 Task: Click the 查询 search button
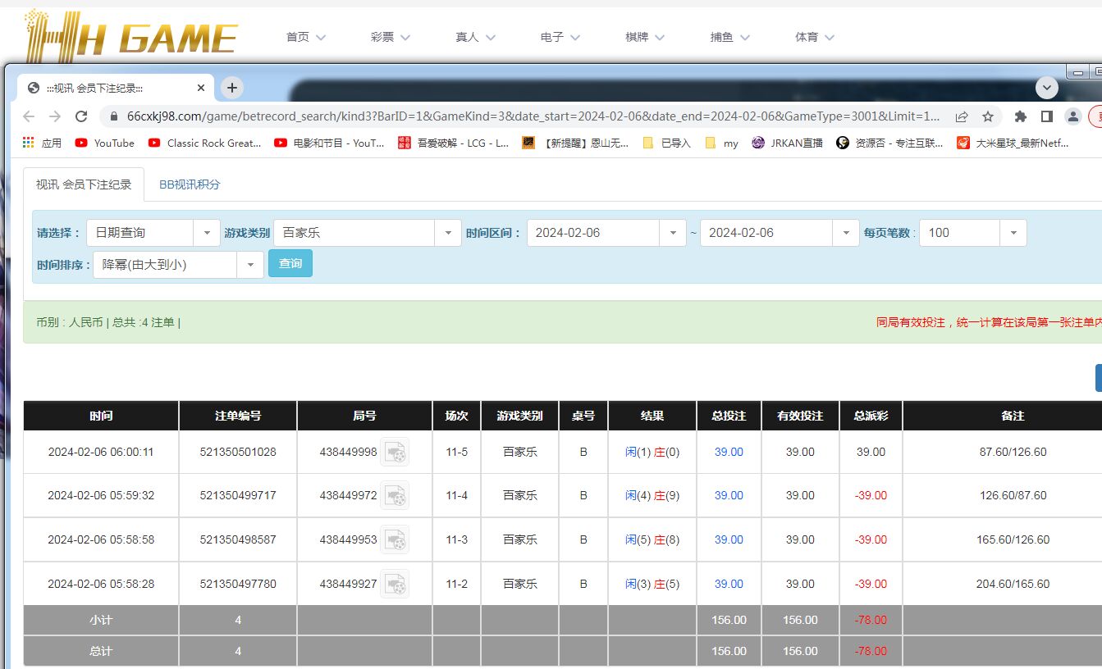coord(290,264)
